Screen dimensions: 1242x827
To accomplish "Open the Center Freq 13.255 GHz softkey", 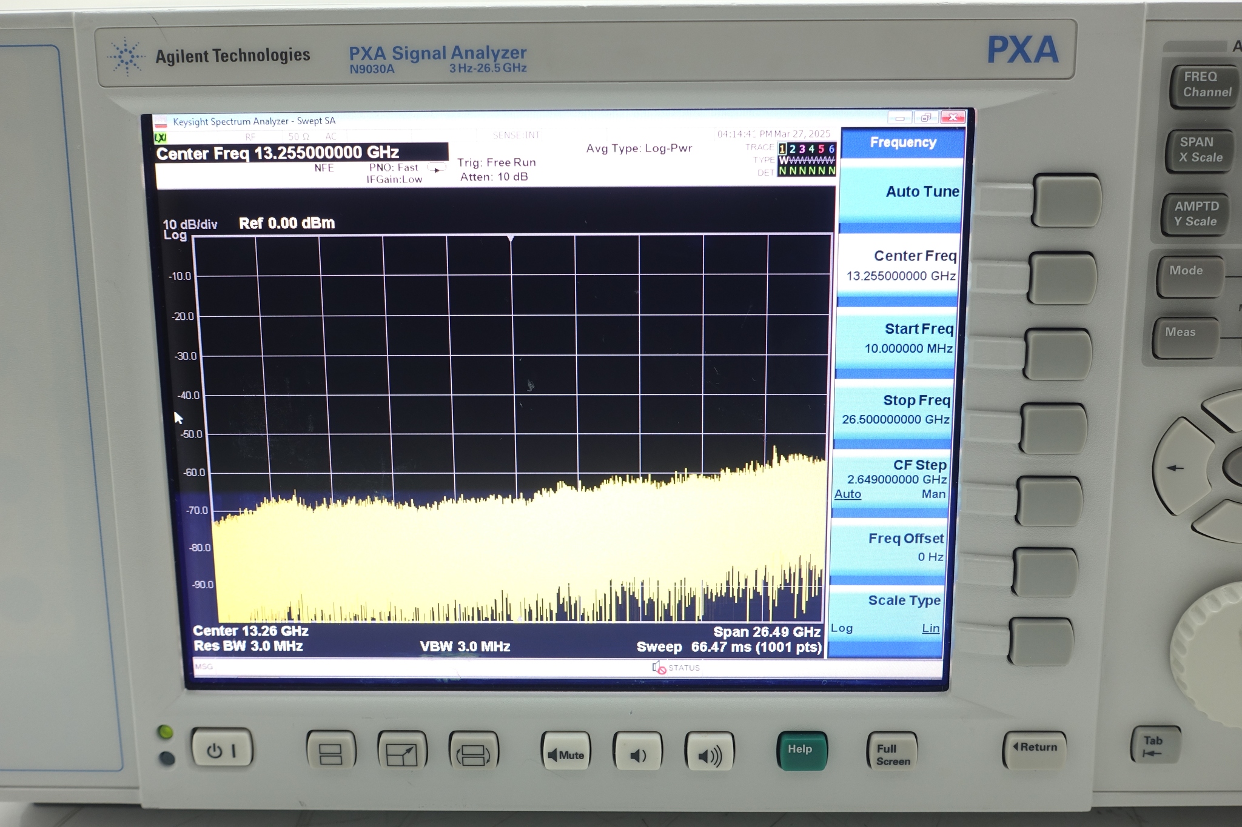I will pos(899,265).
